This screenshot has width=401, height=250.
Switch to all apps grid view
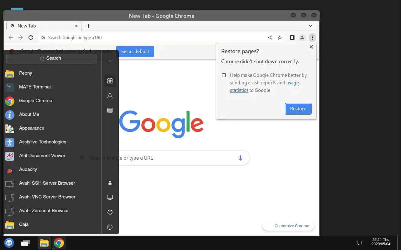pos(110,81)
